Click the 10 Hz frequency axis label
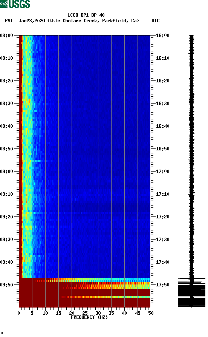Viewport: 208px width, 337px height. click(x=45, y=313)
